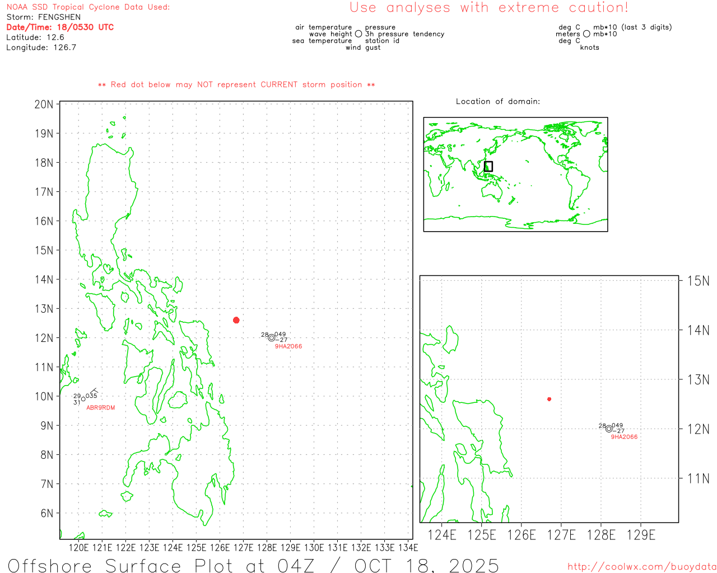Click the 6N latitude axis label
This screenshot has height=573, width=717.
click(46, 513)
